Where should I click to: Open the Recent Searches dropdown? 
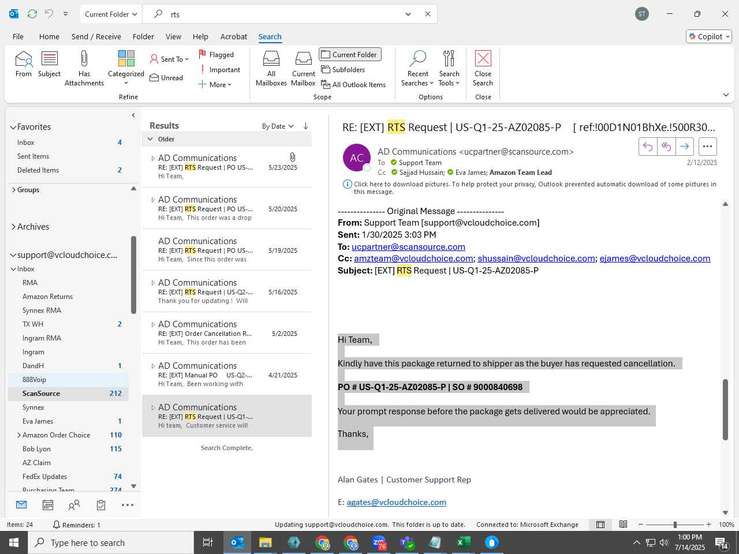[417, 68]
